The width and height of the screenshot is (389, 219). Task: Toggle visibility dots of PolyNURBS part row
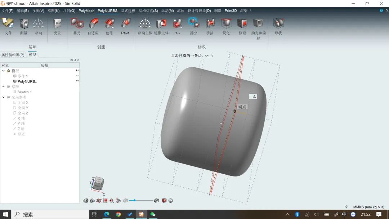tap(77, 81)
